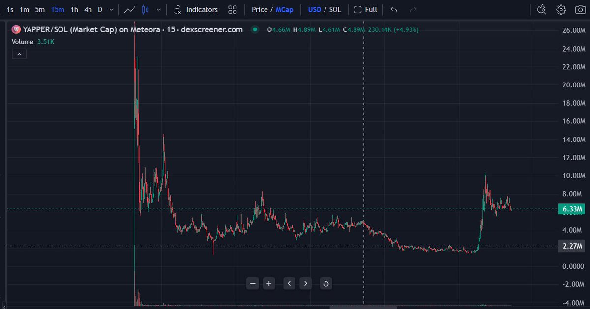Select the 1s timeframe
Screen dimensions: 590x309
(10, 9)
